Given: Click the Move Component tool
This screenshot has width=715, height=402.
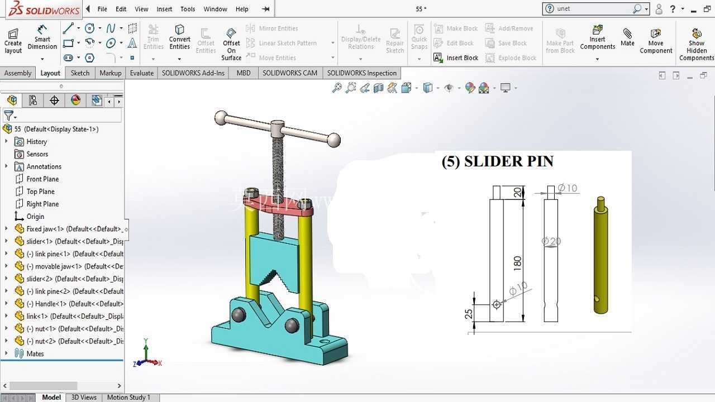Looking at the screenshot, I should point(656,41).
